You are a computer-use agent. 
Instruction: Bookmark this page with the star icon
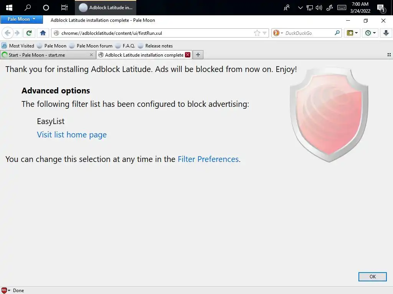257,33
